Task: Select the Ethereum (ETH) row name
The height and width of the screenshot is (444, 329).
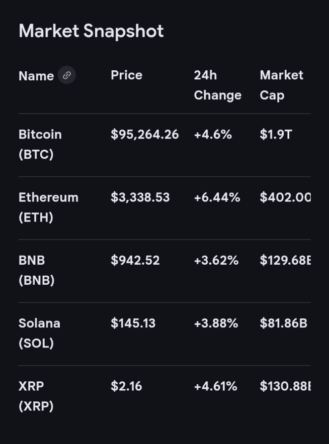Action: point(48,207)
